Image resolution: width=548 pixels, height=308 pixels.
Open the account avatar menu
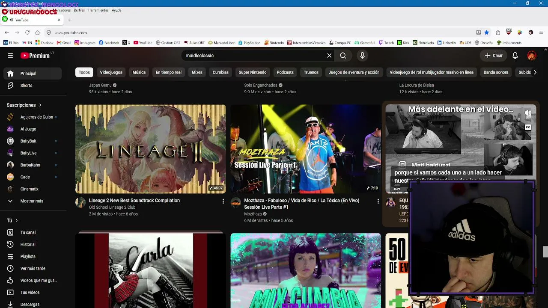[x=532, y=56]
